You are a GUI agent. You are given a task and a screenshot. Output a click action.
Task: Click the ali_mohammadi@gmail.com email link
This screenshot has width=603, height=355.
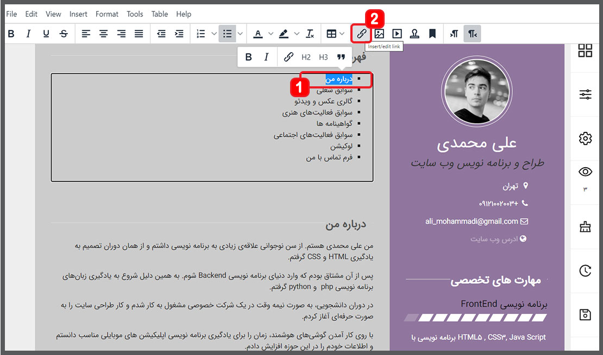[472, 221]
